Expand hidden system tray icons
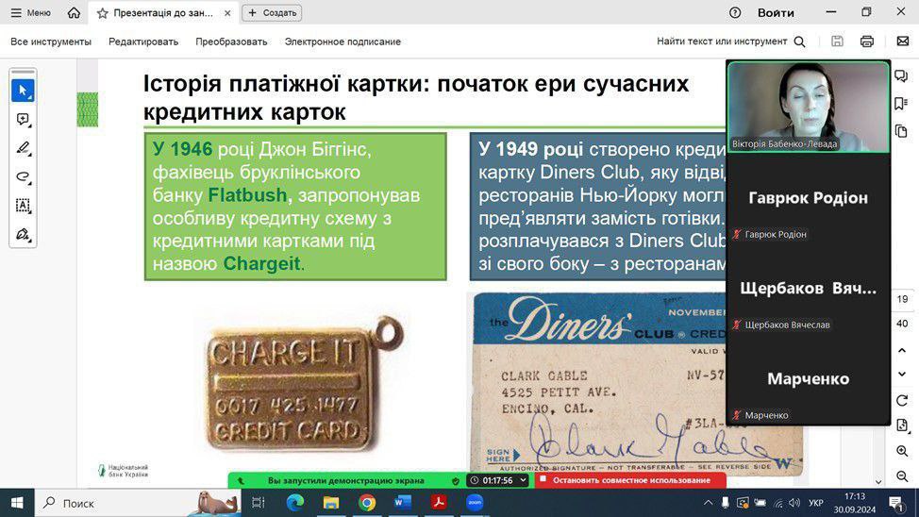Image resolution: width=919 pixels, height=517 pixels. click(705, 503)
